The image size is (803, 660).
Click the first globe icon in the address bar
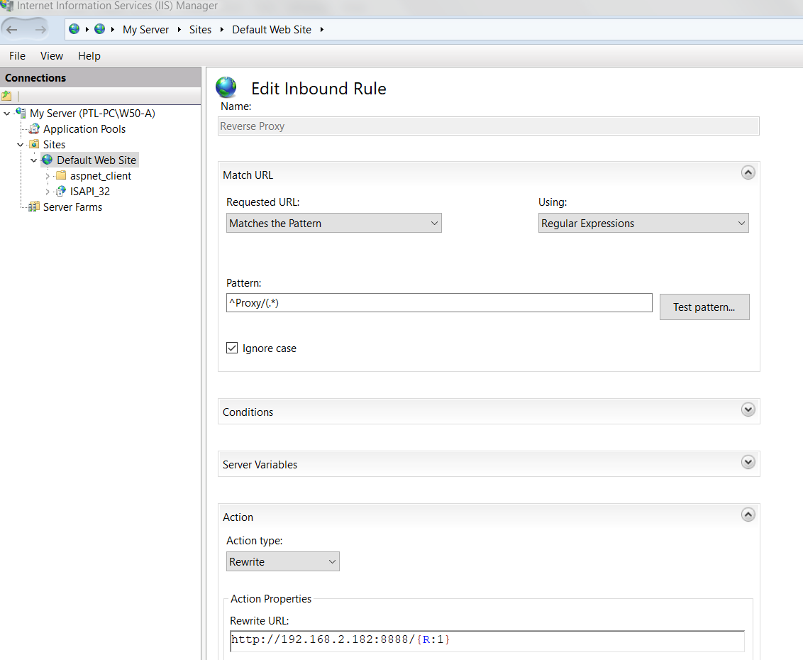74,29
